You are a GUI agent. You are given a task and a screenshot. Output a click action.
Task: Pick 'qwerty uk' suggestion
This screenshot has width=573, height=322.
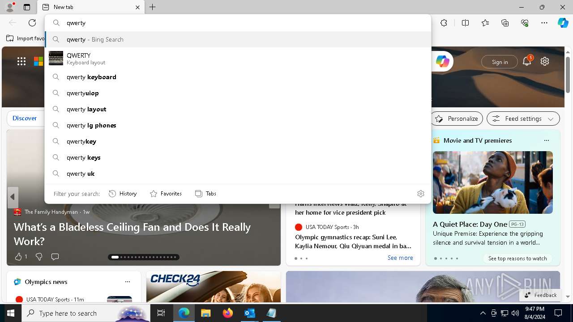coord(238,174)
